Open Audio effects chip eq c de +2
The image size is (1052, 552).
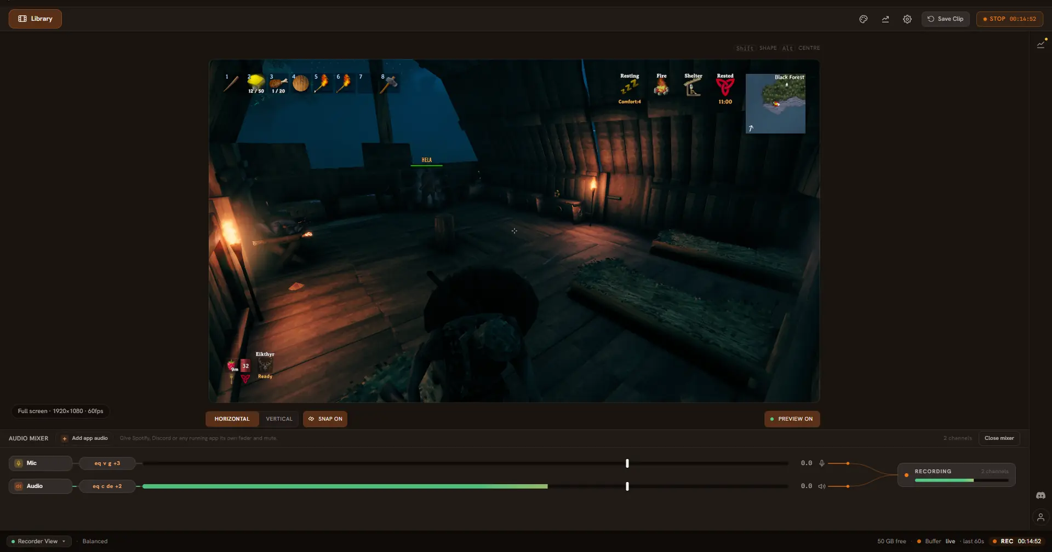tap(107, 486)
